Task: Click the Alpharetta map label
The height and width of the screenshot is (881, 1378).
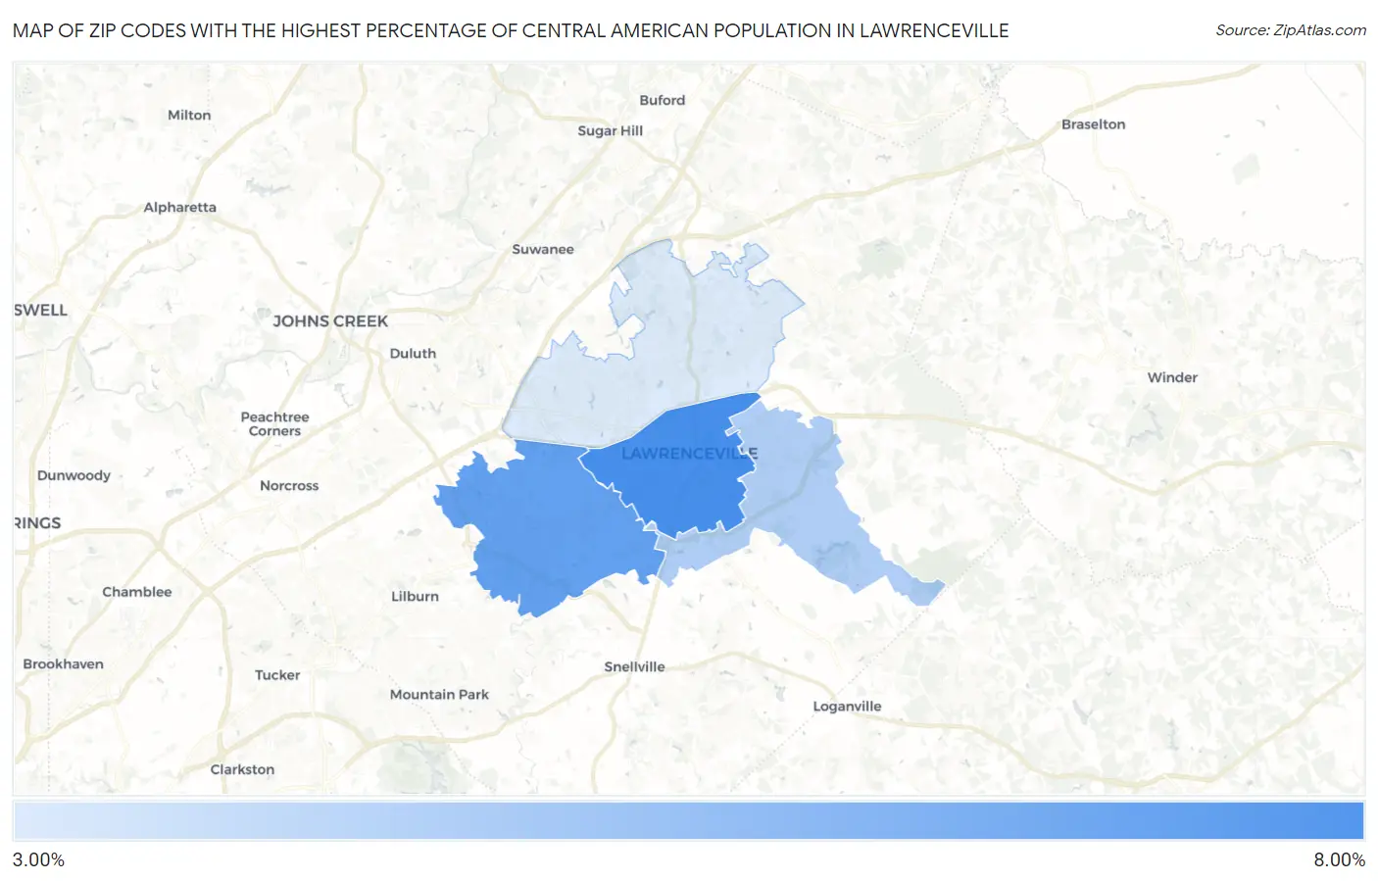Action: tap(180, 208)
